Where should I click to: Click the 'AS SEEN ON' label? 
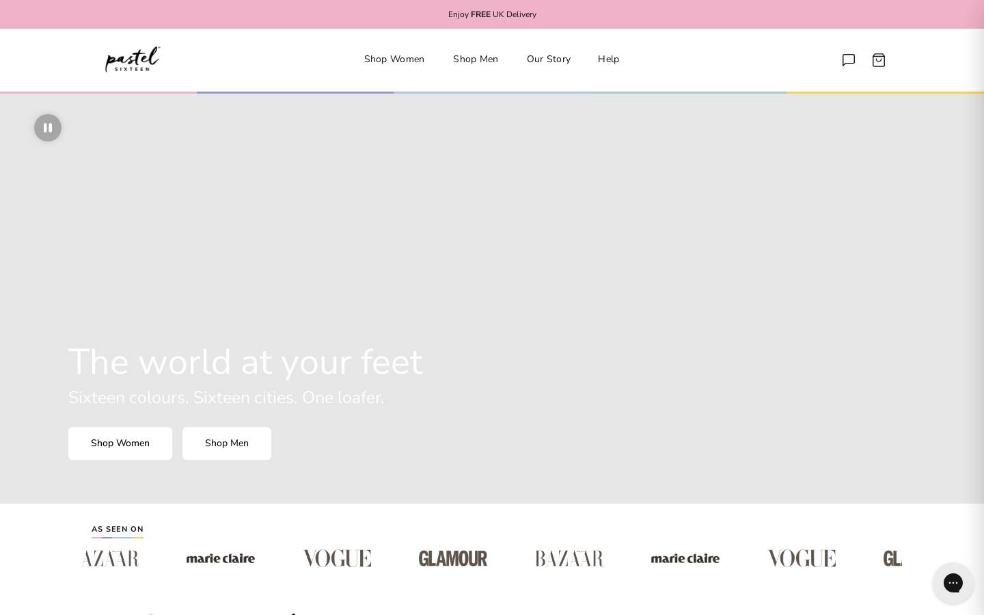(x=118, y=529)
